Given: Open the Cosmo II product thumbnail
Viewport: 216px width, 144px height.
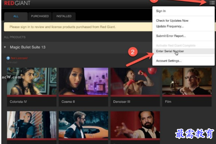Looking at the screenshot, I should coord(83,81).
